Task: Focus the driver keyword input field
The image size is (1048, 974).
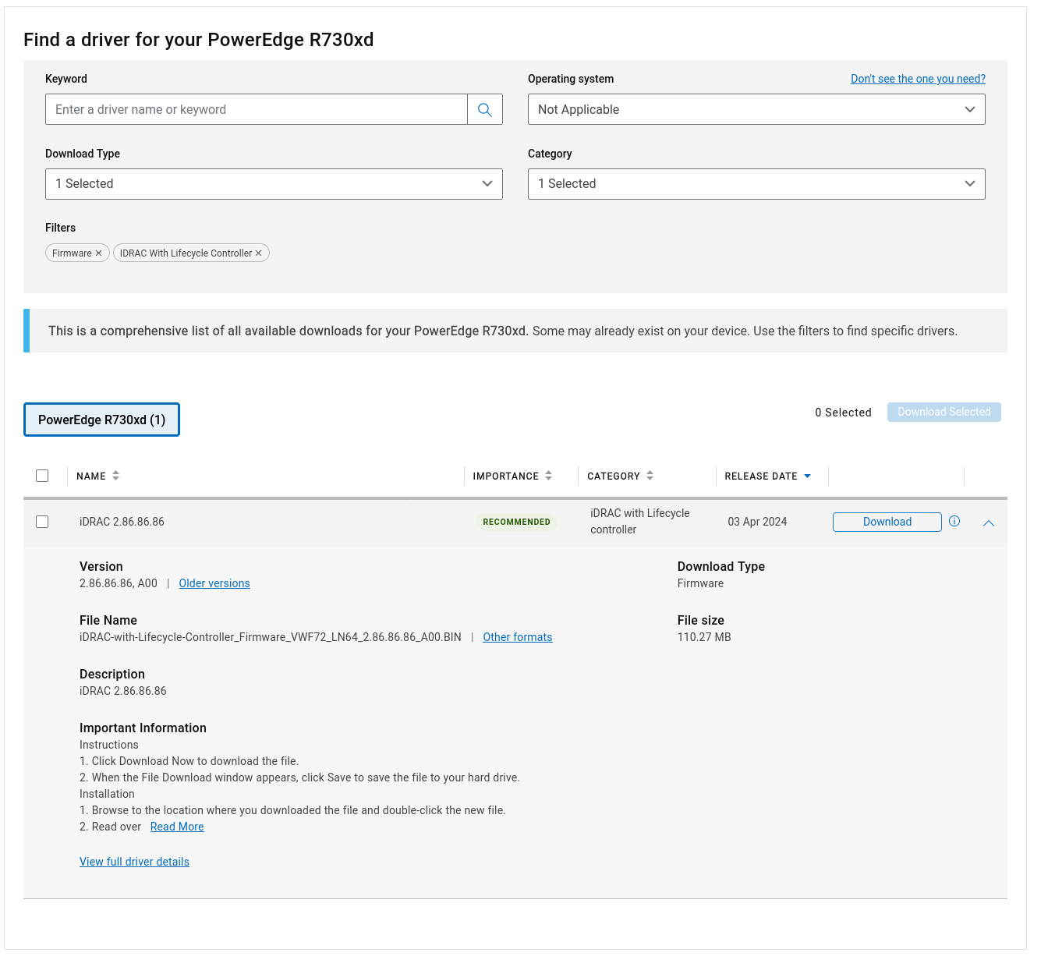Action: (257, 109)
